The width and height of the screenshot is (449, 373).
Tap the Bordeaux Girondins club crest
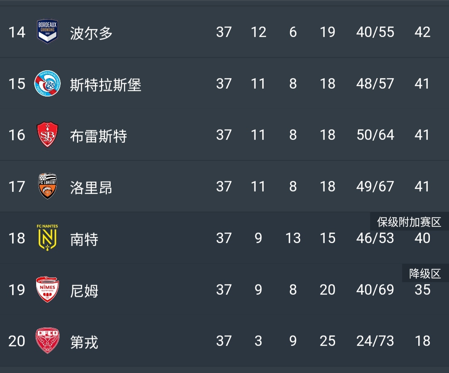[47, 32]
